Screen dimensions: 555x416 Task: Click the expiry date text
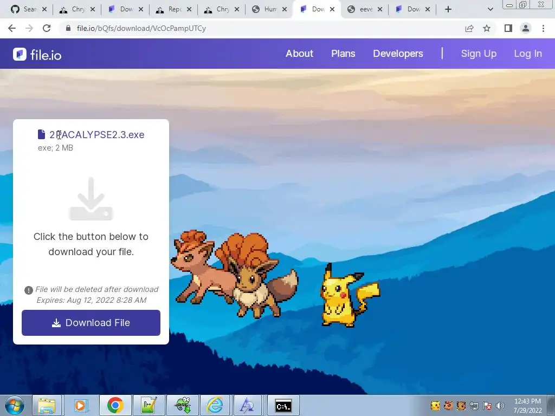(x=91, y=300)
